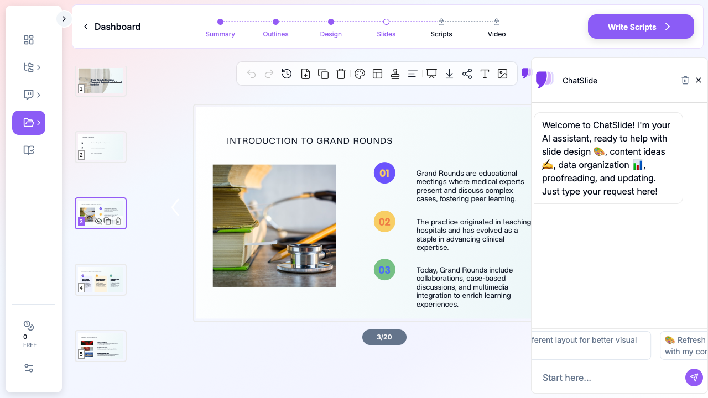Click the Write Scripts button
Screen dimensions: 708x398
click(641, 27)
